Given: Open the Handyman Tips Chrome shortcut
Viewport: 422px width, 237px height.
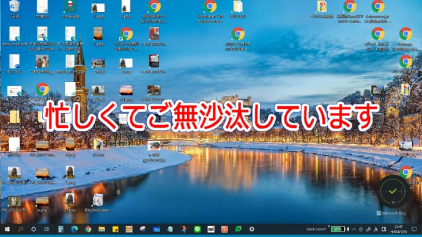Looking at the screenshot, I should (210, 11).
